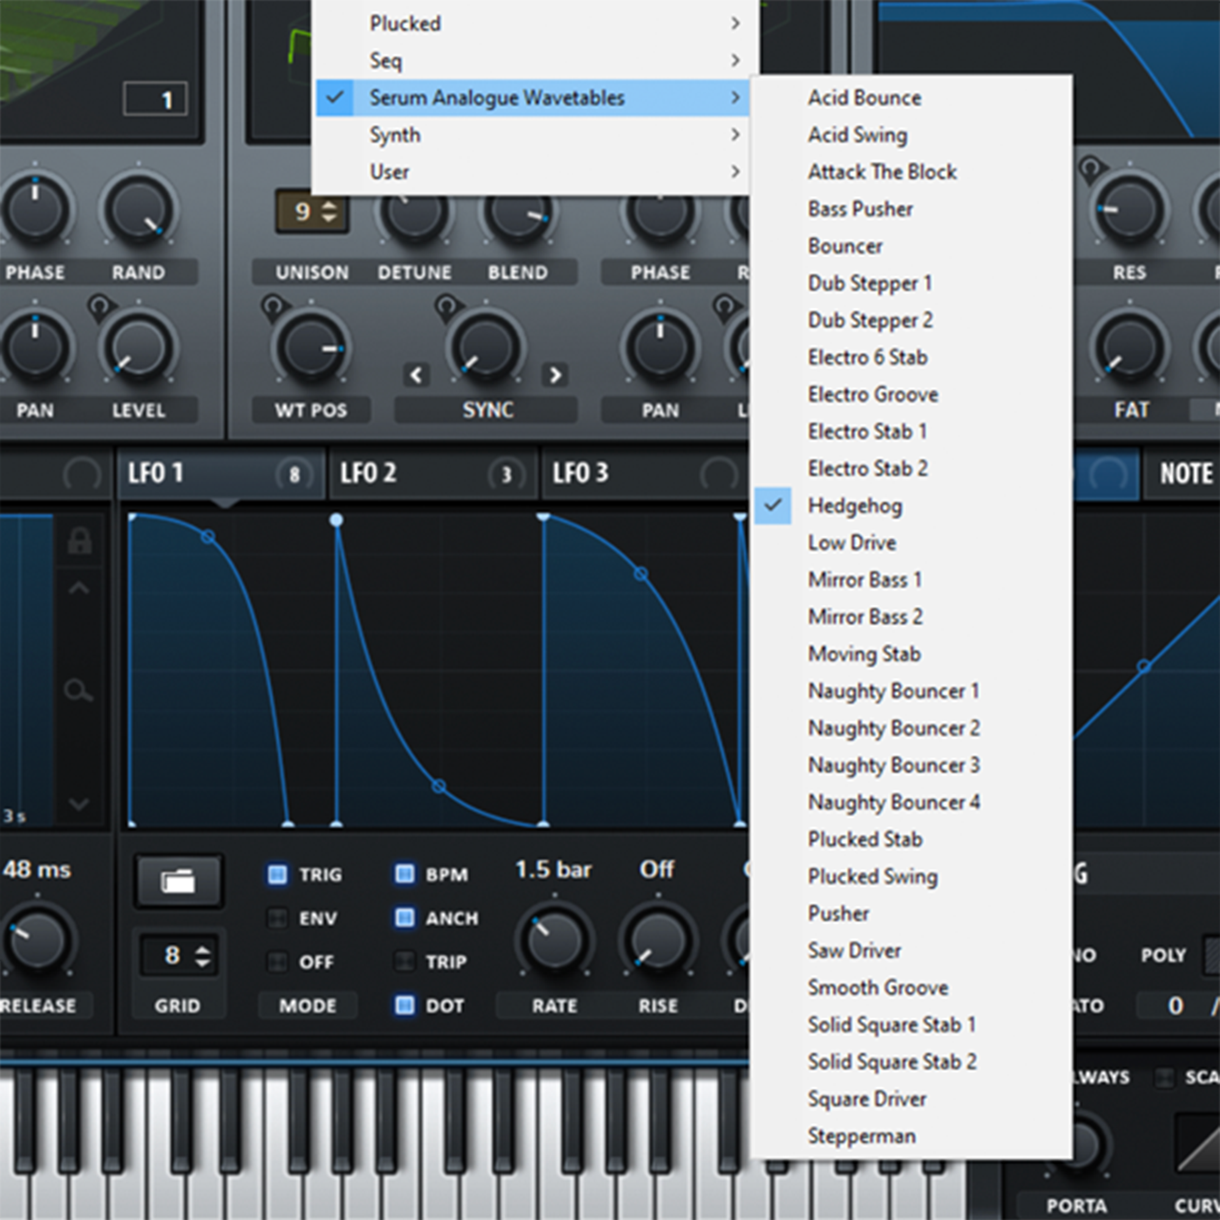The height and width of the screenshot is (1220, 1220).
Task: Click the modulation source icon above SYNC knob
Action: (446, 306)
